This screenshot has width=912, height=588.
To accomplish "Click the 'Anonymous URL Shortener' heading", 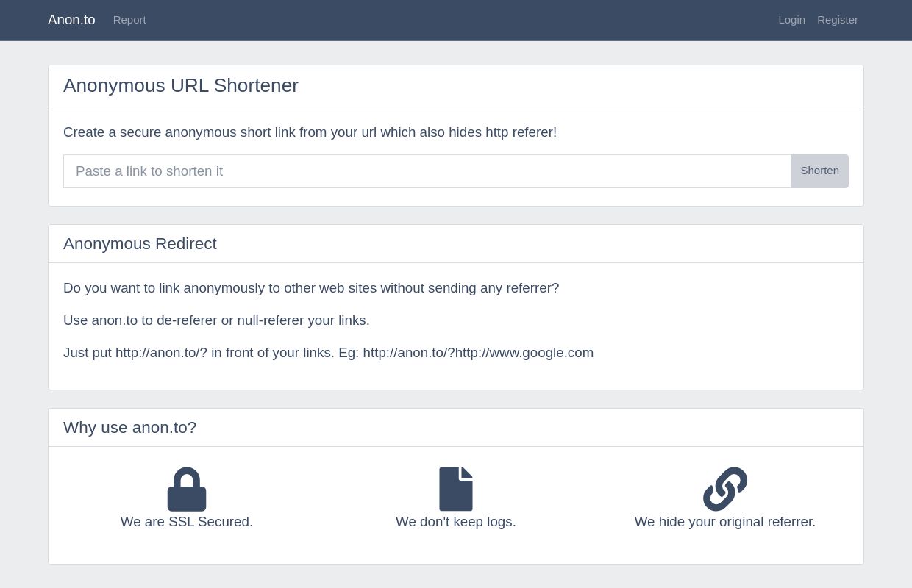I will pyautogui.click(x=181, y=86).
